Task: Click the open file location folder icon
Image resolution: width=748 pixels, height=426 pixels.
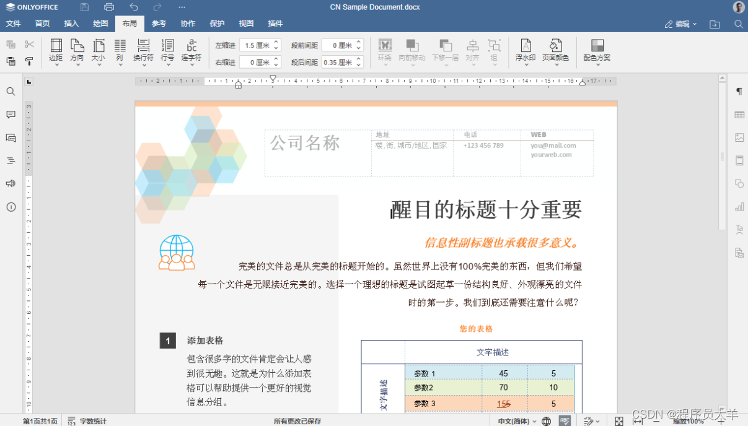Action: (x=715, y=24)
